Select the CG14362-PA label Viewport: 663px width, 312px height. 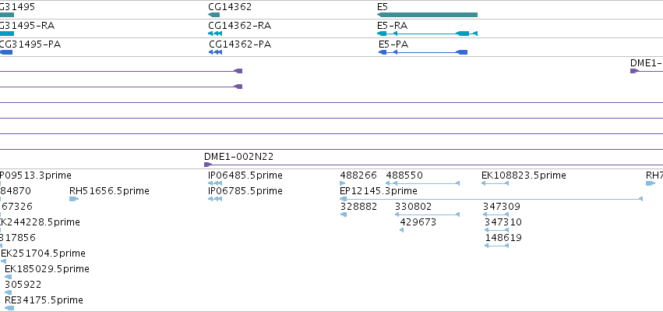click(x=240, y=44)
